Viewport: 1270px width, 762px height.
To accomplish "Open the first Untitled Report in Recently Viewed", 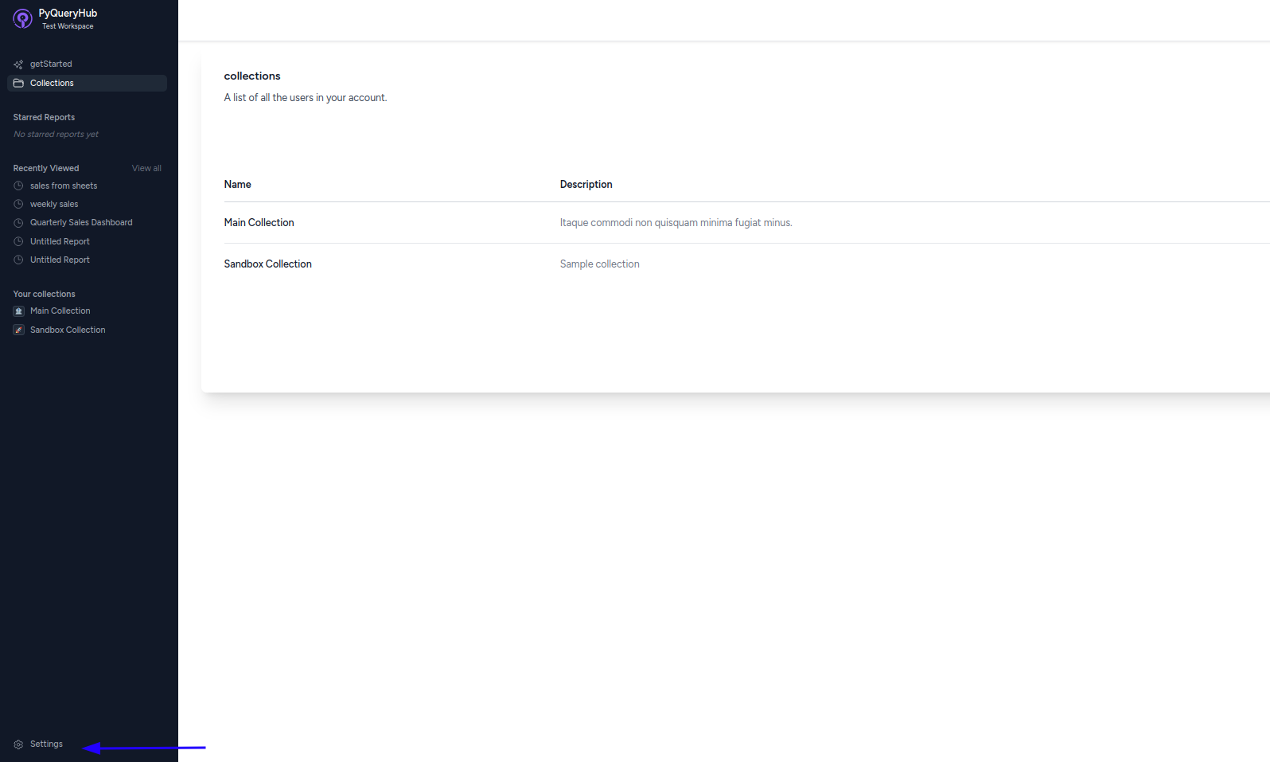I will 60,242.
